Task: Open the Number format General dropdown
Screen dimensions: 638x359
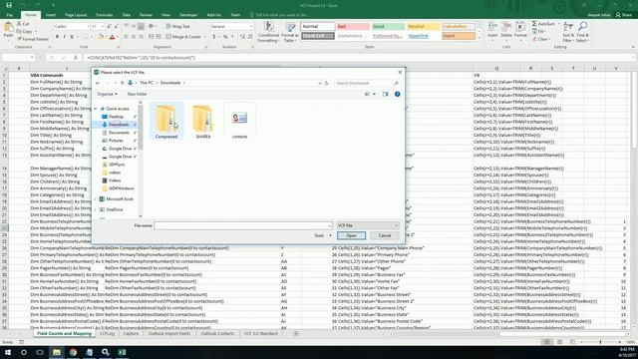Action: coord(250,27)
